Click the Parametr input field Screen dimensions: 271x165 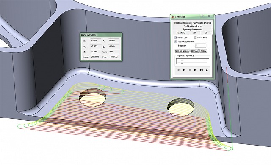[201, 46]
